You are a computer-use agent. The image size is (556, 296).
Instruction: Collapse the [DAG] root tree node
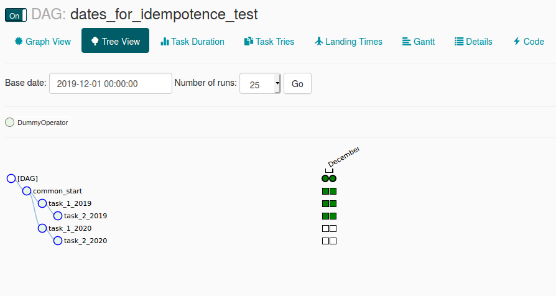click(11, 178)
